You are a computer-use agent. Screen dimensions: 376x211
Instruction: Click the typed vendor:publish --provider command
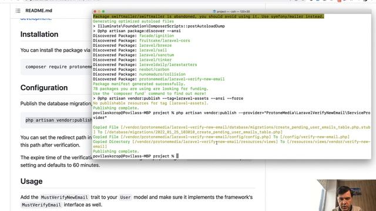pyautogui.click(x=231, y=115)
